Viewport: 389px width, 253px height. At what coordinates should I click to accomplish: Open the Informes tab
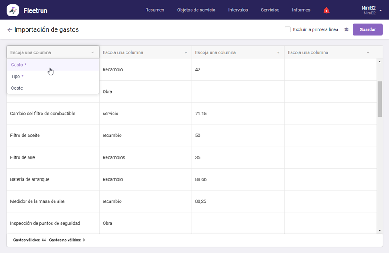(x=301, y=10)
